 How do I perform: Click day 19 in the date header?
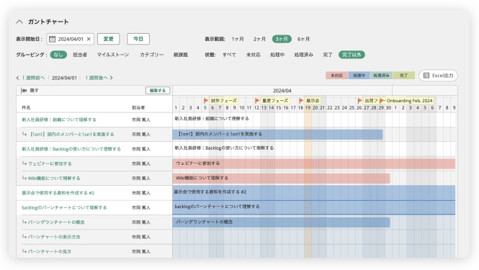[x=308, y=108]
